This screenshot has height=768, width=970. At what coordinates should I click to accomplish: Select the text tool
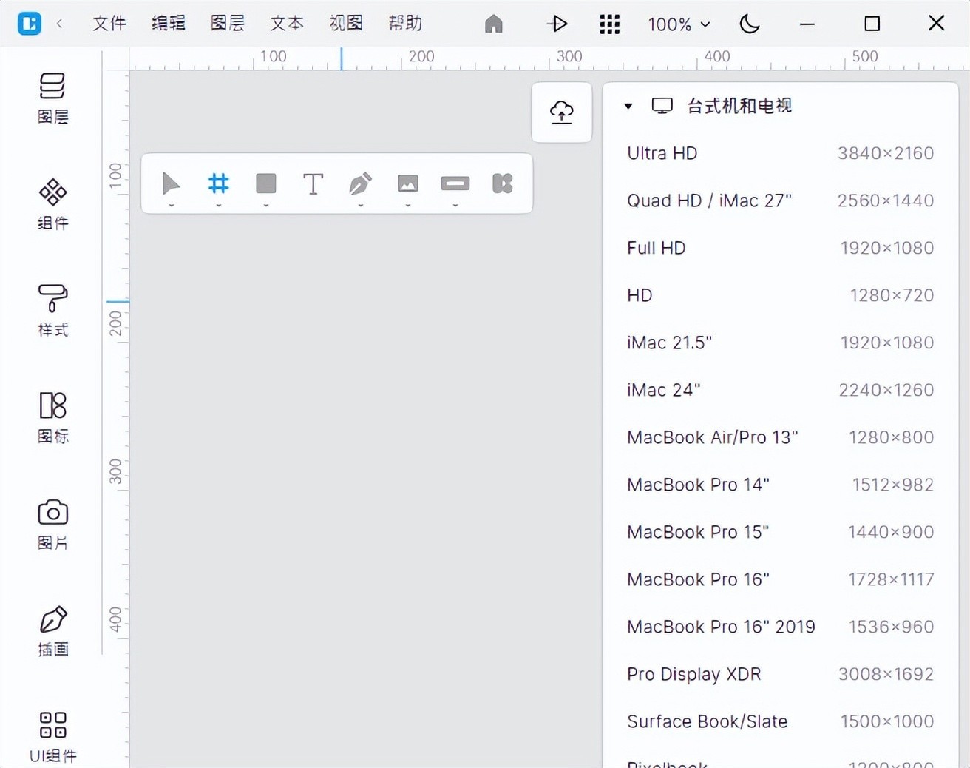coord(313,183)
